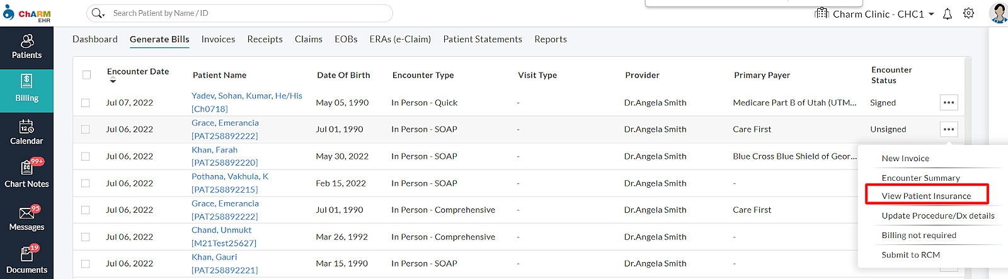Image resolution: width=1008 pixels, height=279 pixels.
Task: Open Chart Notes in sidebar
Action: (26, 175)
